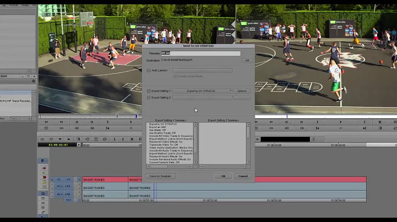Viewport: 397px width, 222px height.
Task: Step back ten frames in source monitor
Action: click(77, 128)
